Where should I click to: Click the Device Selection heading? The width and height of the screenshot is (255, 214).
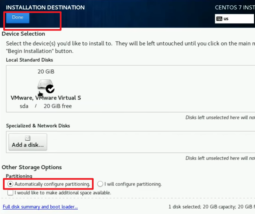23,34
